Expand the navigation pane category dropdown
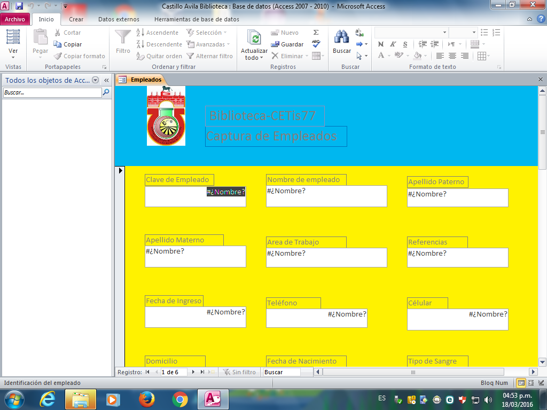 pyautogui.click(x=96, y=80)
